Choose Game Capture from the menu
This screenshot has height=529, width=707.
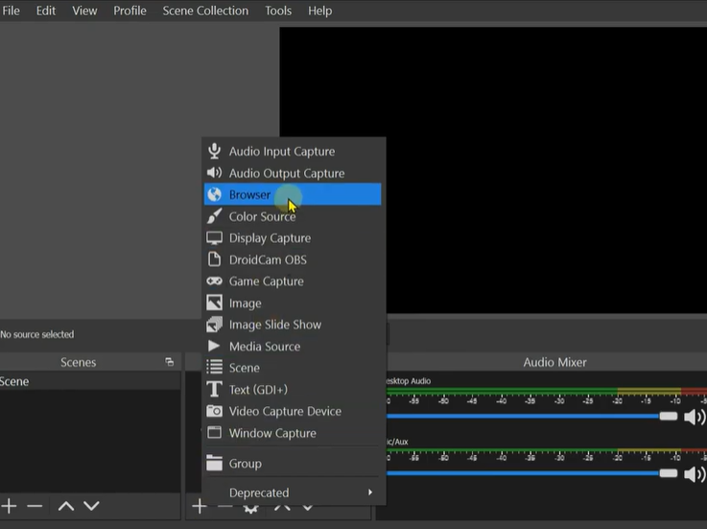pyautogui.click(x=293, y=280)
